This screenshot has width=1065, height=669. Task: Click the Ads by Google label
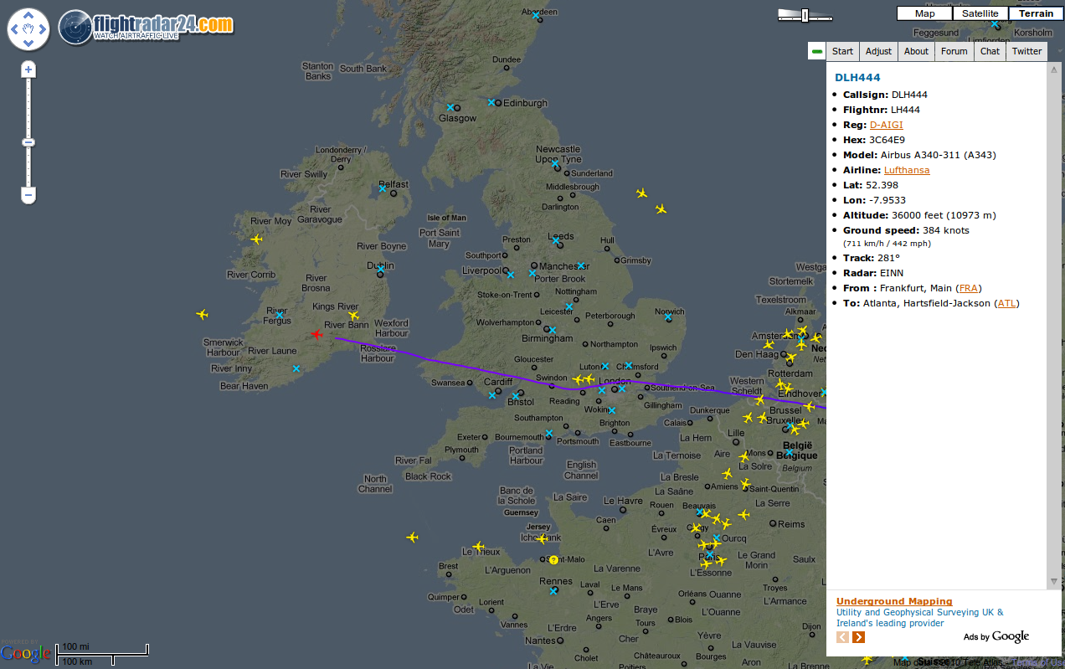[x=996, y=637]
